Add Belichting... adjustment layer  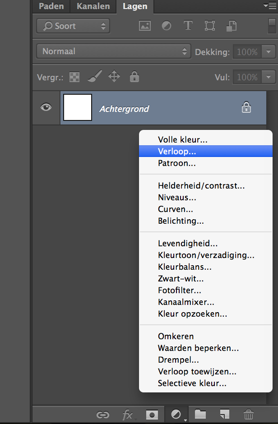[x=205, y=221]
